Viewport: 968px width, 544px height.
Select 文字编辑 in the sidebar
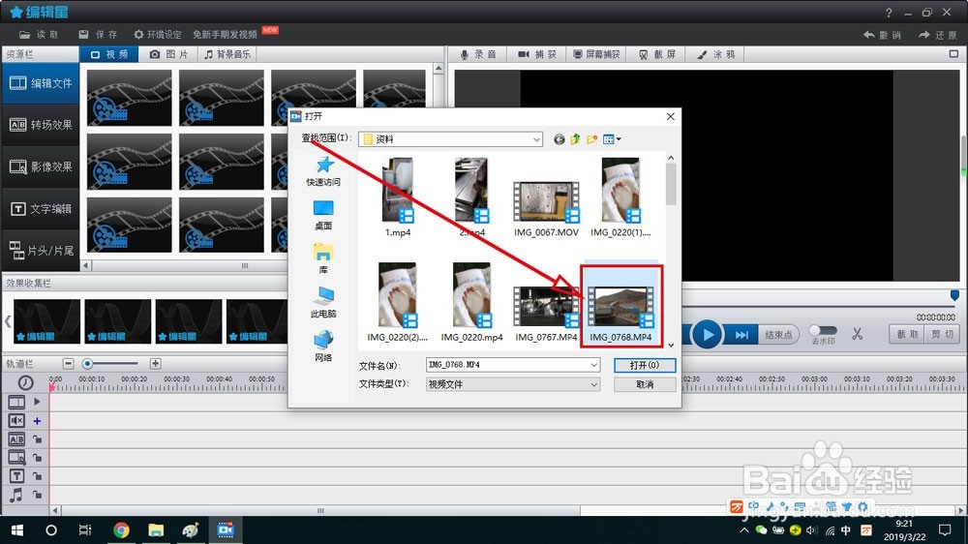[41, 209]
